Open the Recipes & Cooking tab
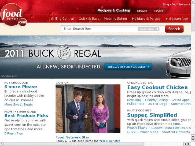The width and height of the screenshot is (195, 146). pyautogui.click(x=114, y=10)
